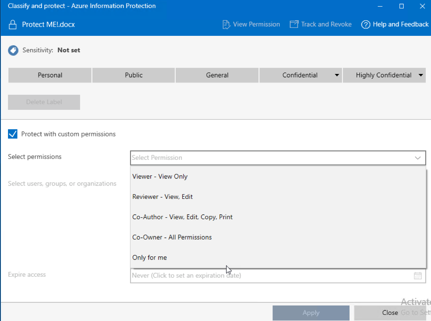431x321 pixels.
Task: Select Co-Author - View, Edit, Copy, Print
Action: tap(278, 217)
